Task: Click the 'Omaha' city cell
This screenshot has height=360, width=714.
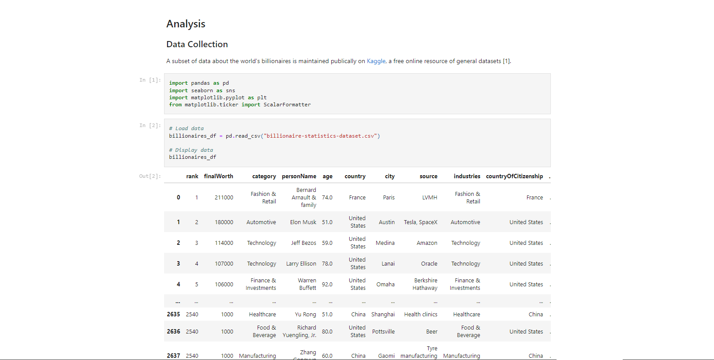Action: tap(385, 285)
